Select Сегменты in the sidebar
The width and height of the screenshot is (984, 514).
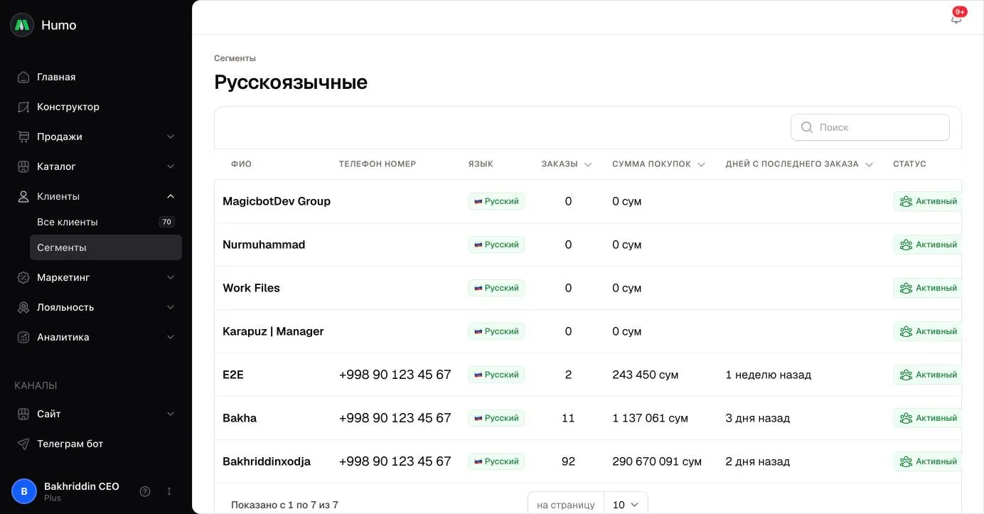106,247
